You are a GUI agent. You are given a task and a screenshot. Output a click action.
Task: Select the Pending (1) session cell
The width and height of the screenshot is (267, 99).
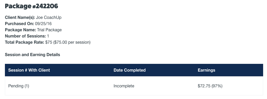19,86
